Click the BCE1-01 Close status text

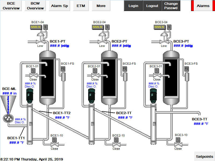tap(33, 79)
